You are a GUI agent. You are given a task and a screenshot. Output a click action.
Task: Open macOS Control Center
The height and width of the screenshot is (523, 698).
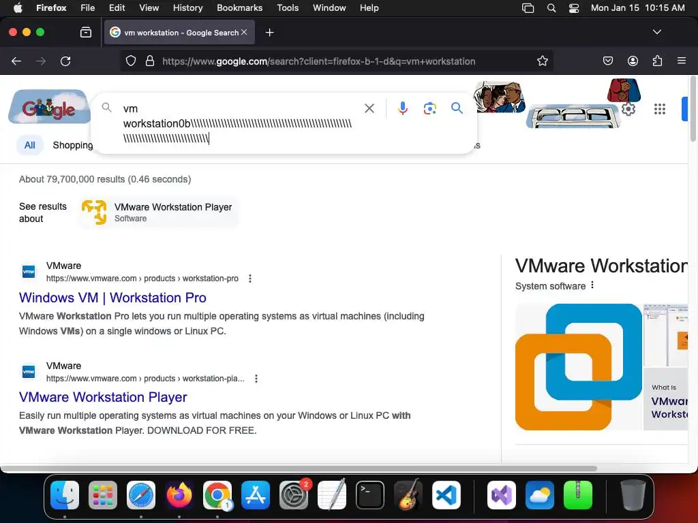click(574, 8)
